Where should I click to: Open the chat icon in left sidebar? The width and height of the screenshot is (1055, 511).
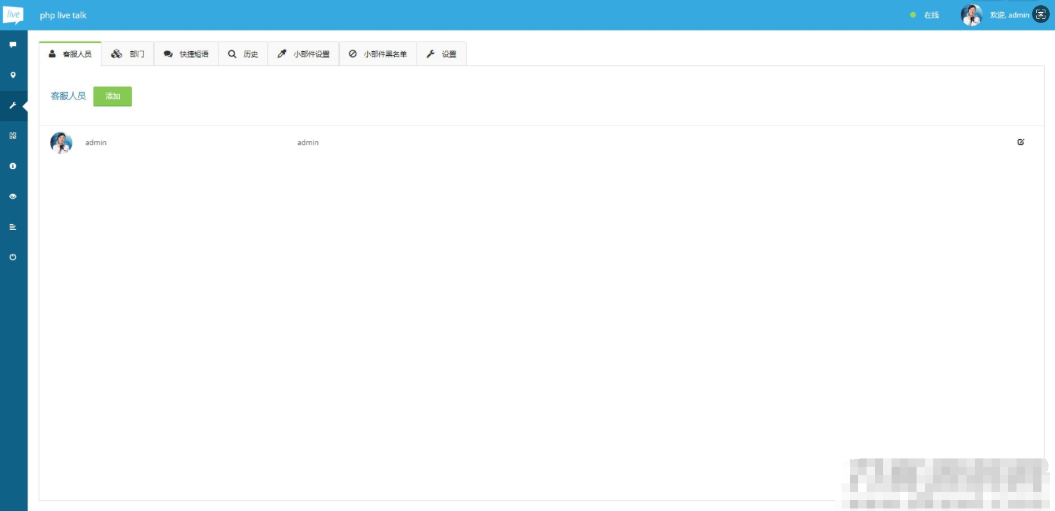click(x=13, y=45)
